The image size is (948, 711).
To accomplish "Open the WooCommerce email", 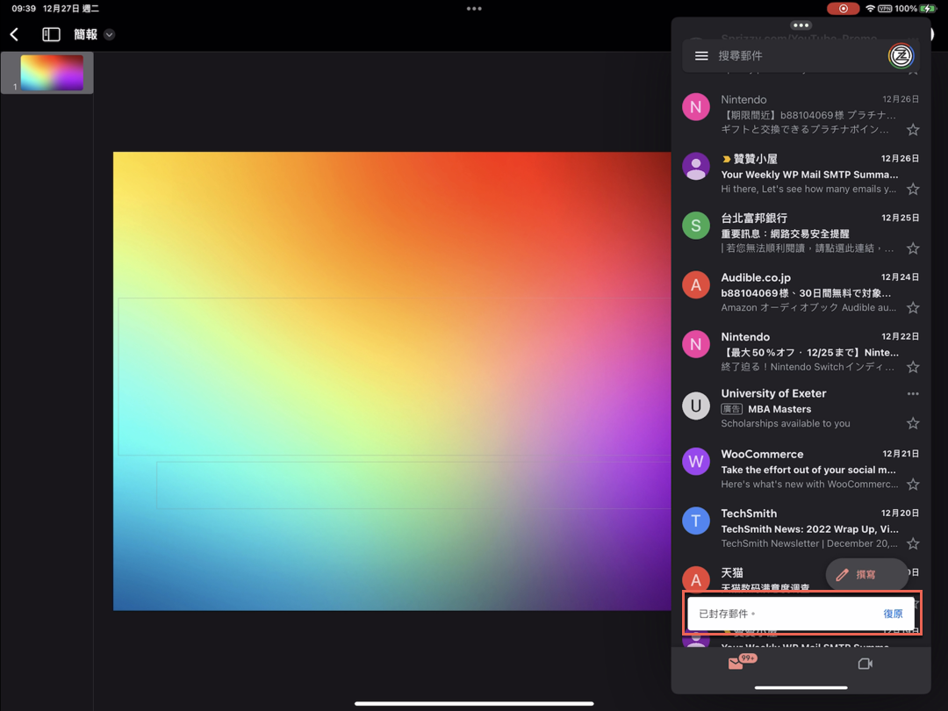I will click(801, 469).
